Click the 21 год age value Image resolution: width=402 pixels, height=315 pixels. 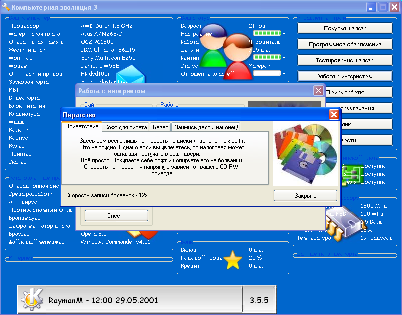pyautogui.click(x=257, y=26)
